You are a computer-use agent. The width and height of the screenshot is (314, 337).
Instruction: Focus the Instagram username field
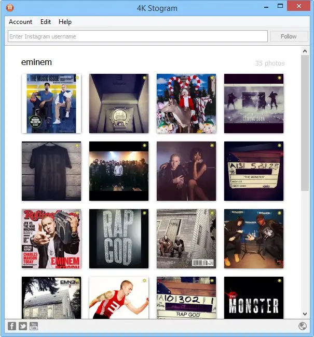coord(138,36)
